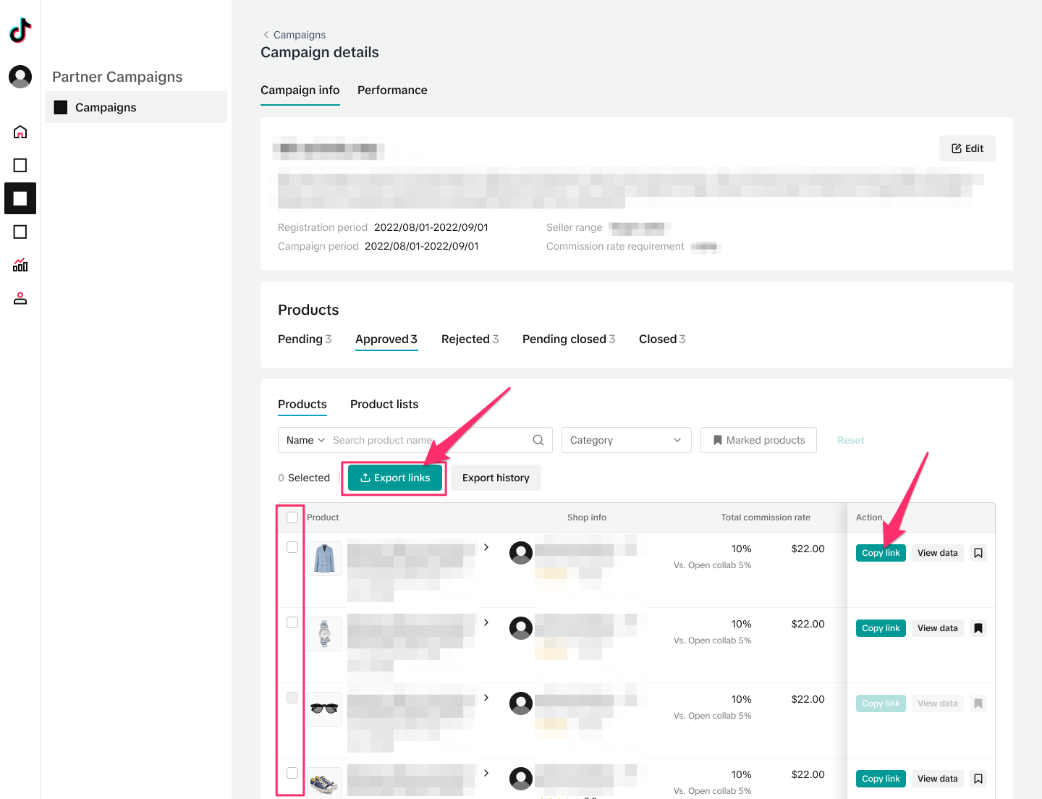This screenshot has width=1042, height=799.
Task: Open the Name search-type dropdown
Action: (305, 440)
